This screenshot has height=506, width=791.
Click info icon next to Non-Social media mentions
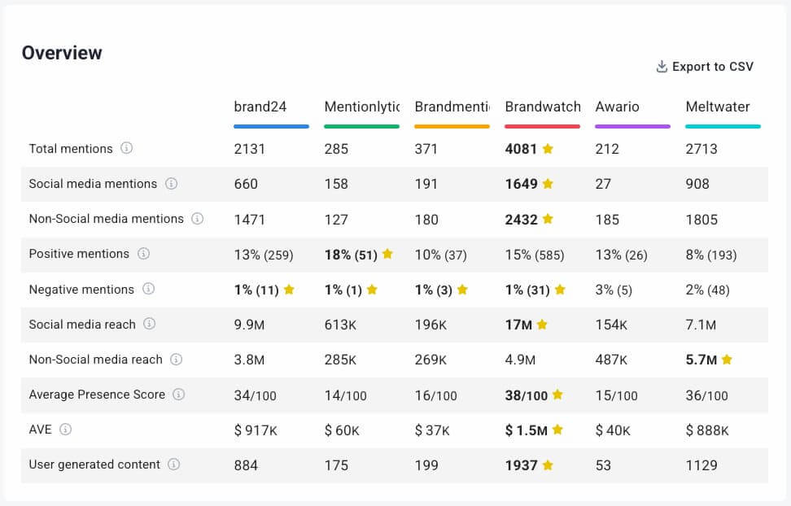click(x=197, y=219)
